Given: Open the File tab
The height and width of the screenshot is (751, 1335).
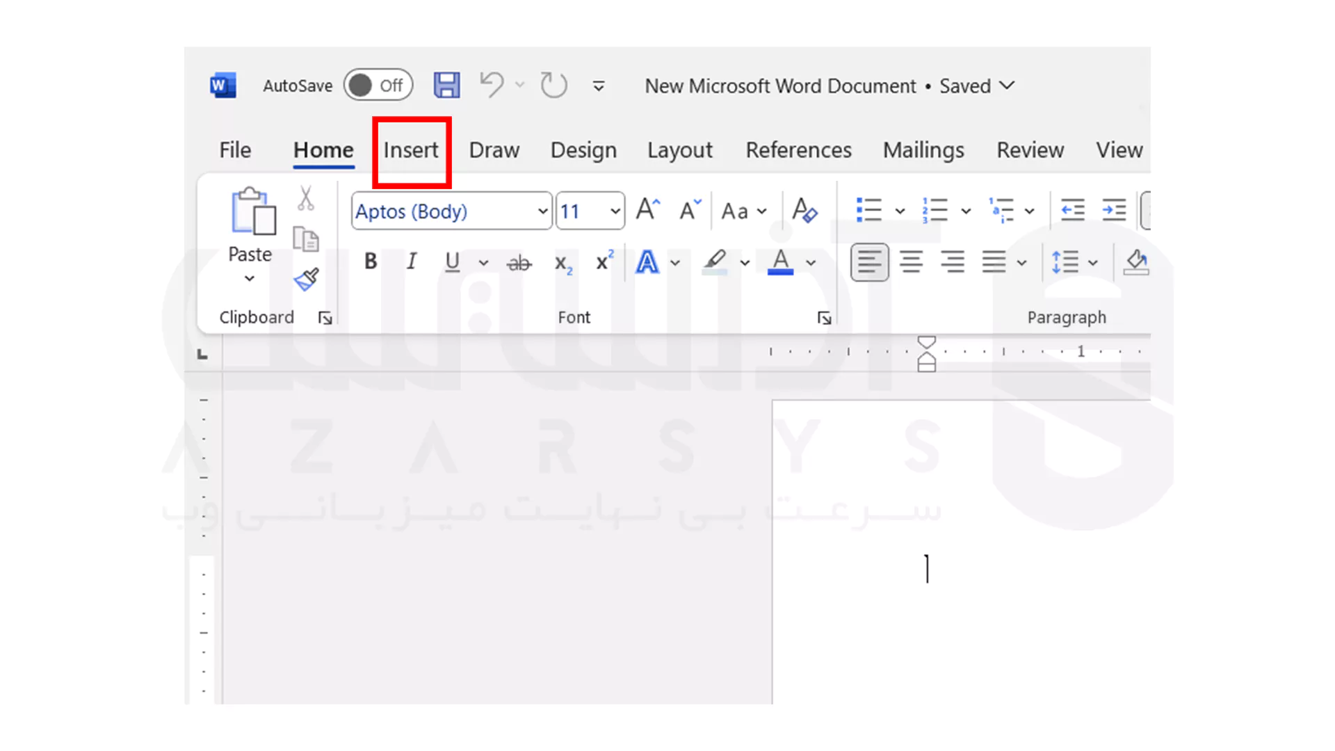Looking at the screenshot, I should coord(235,150).
